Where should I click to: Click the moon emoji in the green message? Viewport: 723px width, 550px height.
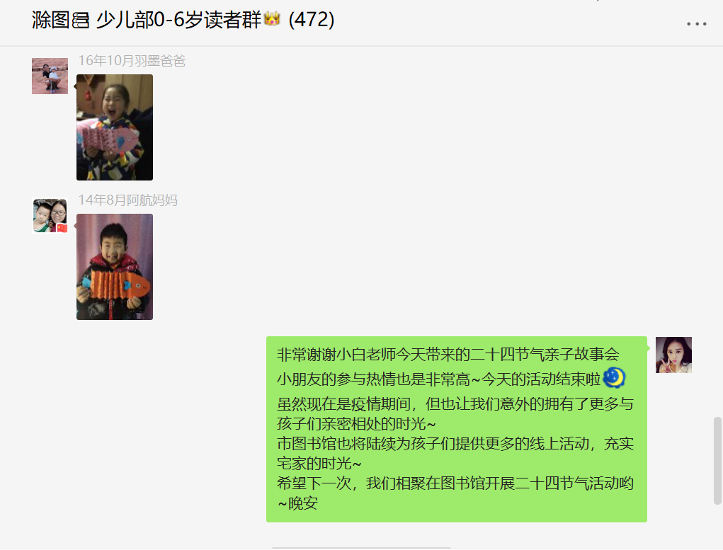pyautogui.click(x=614, y=377)
